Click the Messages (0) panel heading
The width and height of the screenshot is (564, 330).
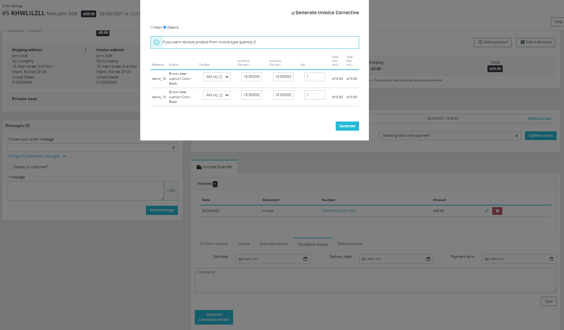pyautogui.click(x=17, y=126)
